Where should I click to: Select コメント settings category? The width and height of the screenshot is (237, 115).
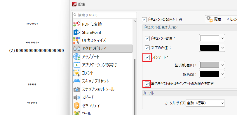click(102, 73)
